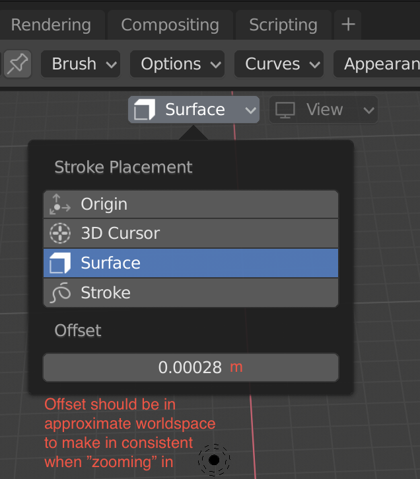Click the Origin axes icon
Image resolution: width=420 pixels, height=479 pixels.
(60, 204)
